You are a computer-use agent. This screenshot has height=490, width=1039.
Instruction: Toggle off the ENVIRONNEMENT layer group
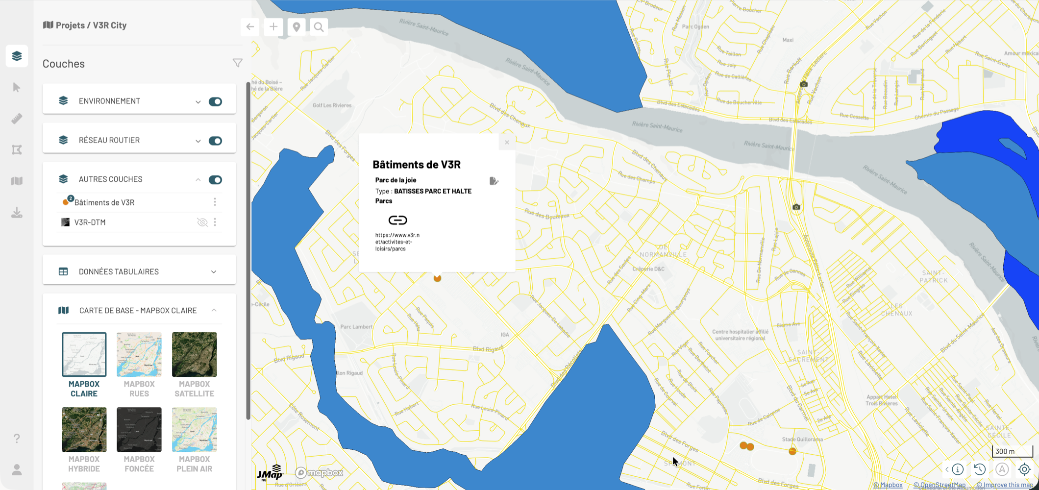215,101
